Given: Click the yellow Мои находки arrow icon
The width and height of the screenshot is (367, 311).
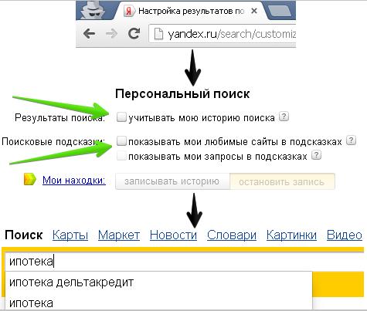Looking at the screenshot, I should tap(29, 179).
